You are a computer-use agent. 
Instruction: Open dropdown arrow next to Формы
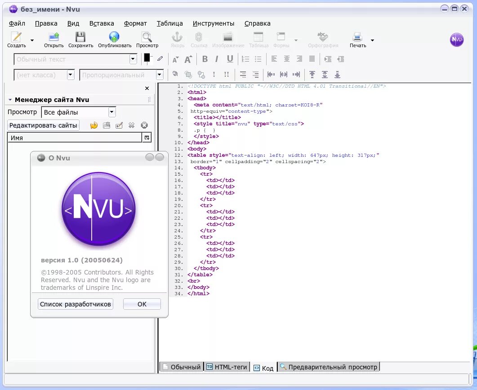pos(296,40)
